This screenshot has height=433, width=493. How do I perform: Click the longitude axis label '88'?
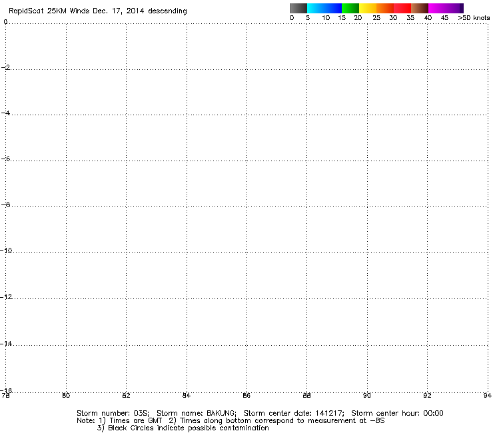pos(306,396)
